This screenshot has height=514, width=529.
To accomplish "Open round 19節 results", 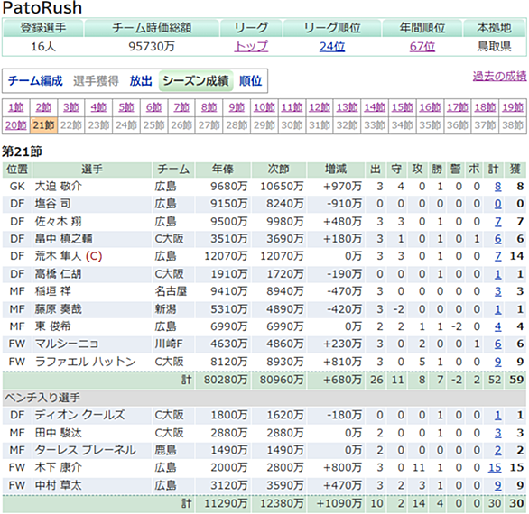I will (513, 107).
